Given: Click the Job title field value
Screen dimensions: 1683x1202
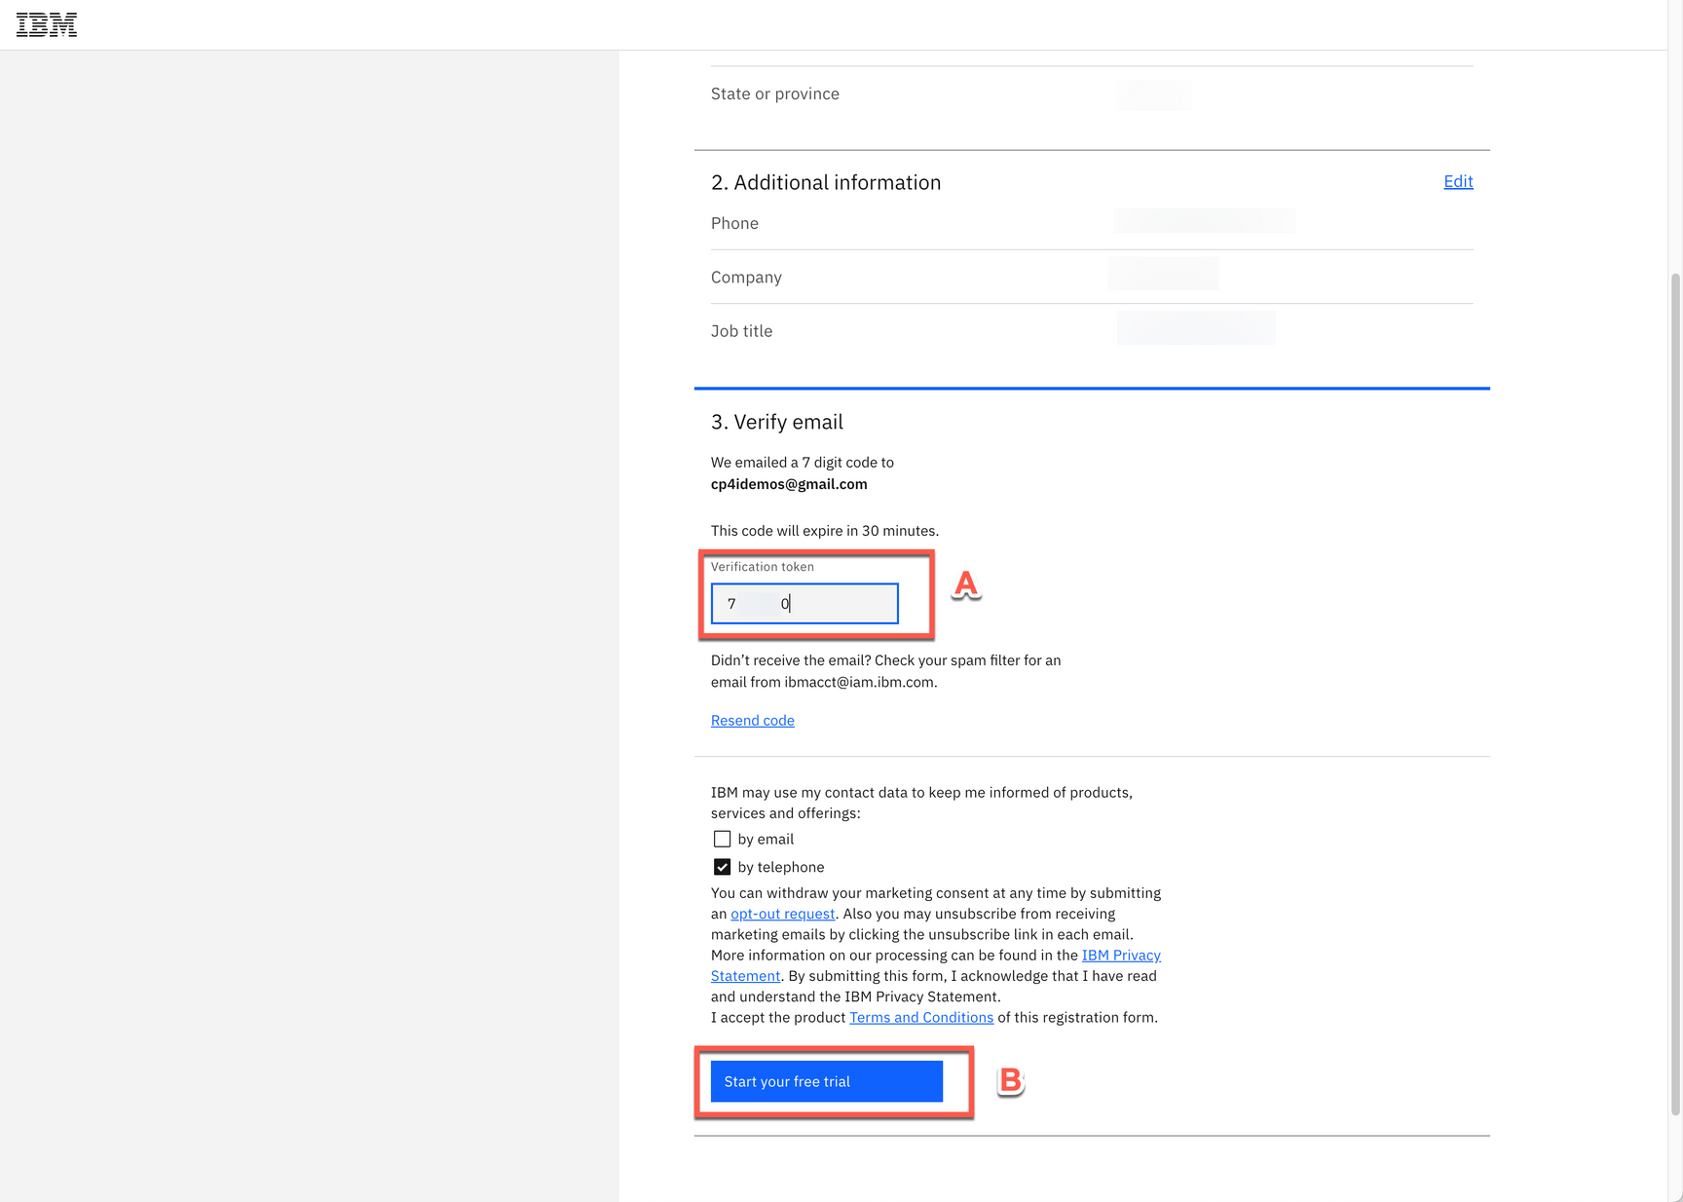Looking at the screenshot, I should coord(1196,327).
